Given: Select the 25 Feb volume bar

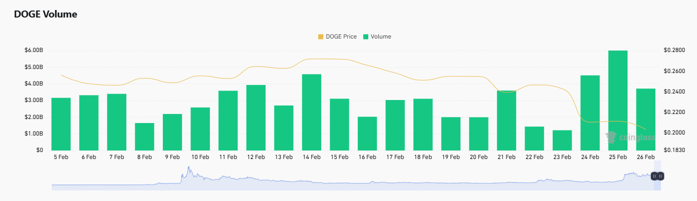Looking at the screenshot, I should pyautogui.click(x=618, y=100).
